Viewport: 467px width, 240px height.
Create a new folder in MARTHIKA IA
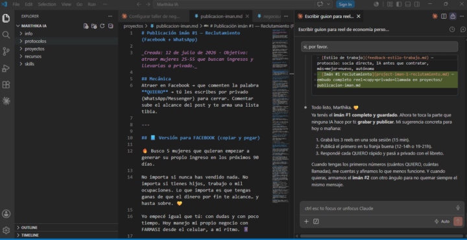click(94, 26)
